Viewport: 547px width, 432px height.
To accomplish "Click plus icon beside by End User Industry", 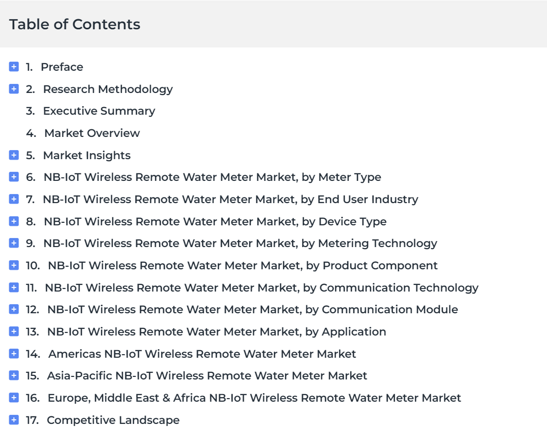I will point(14,199).
